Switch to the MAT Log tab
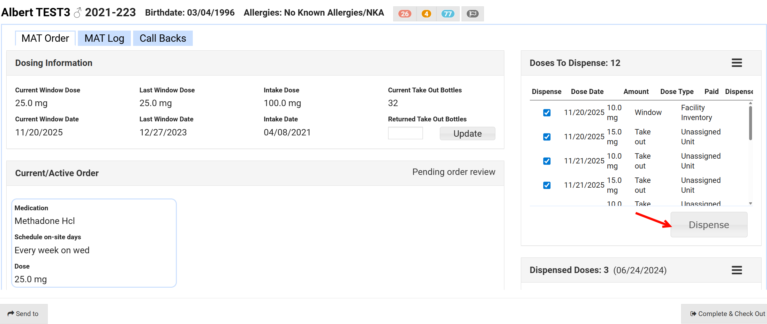Screen dimensions: 767x324 click(104, 38)
